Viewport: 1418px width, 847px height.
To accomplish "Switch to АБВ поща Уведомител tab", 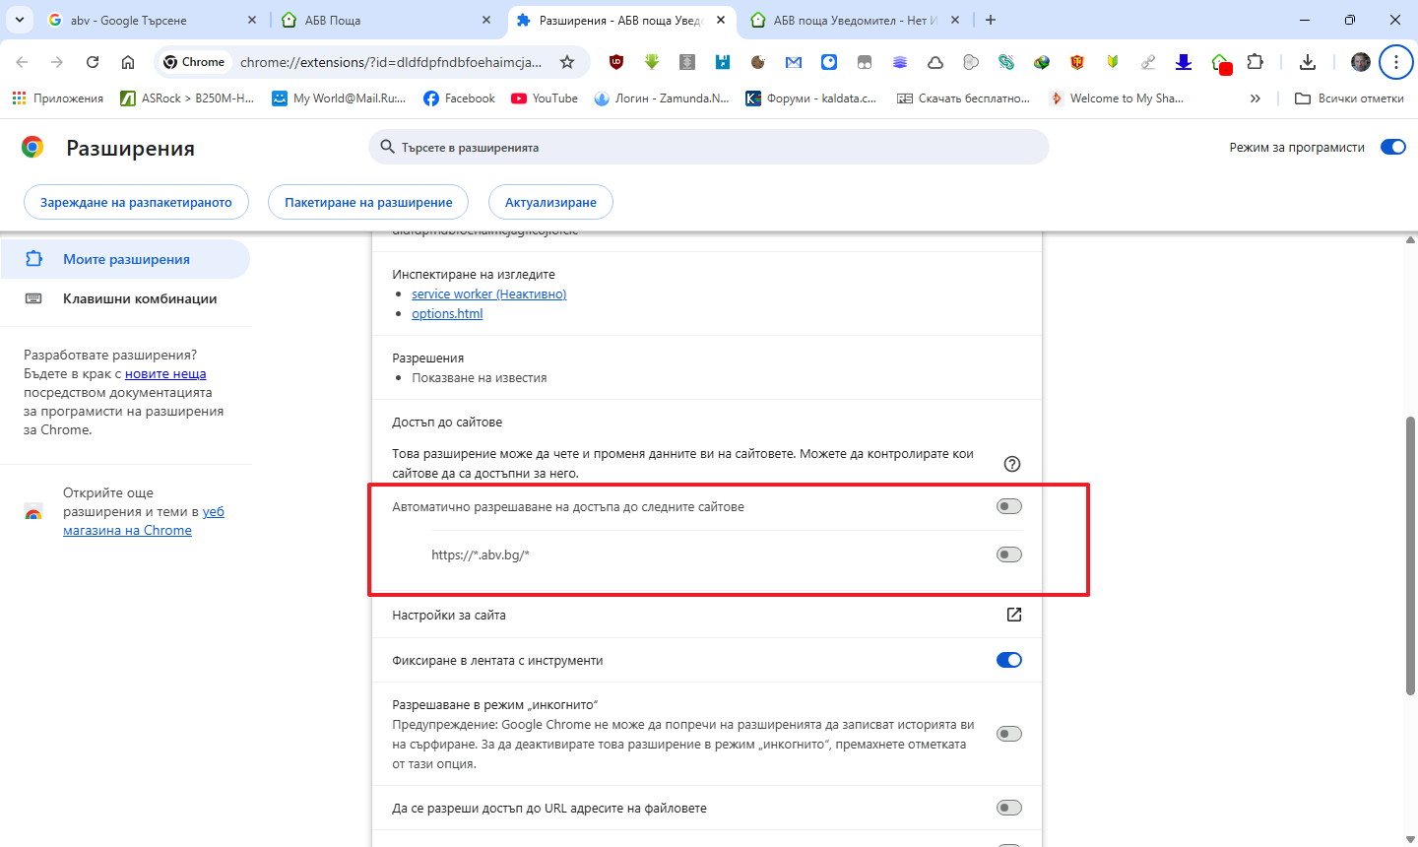I will (856, 20).
